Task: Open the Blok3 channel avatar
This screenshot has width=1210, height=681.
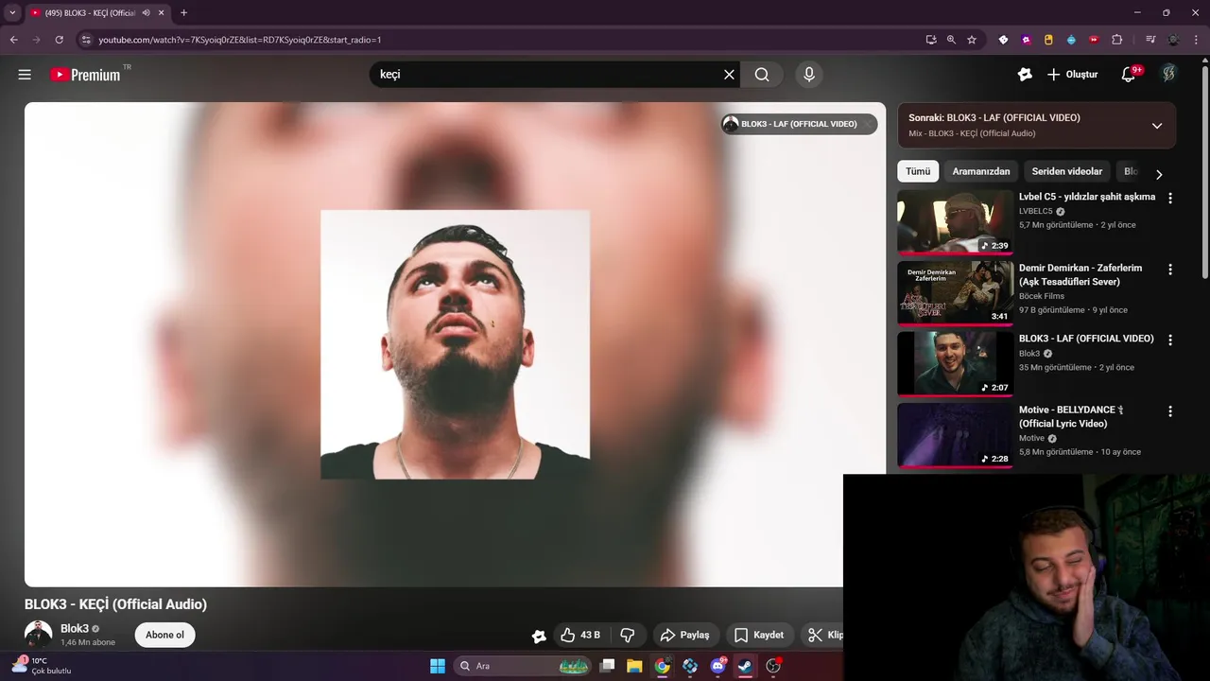Action: pyautogui.click(x=39, y=635)
